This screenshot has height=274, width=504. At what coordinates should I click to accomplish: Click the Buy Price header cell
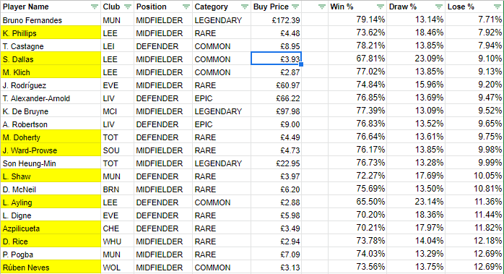tap(276, 7)
